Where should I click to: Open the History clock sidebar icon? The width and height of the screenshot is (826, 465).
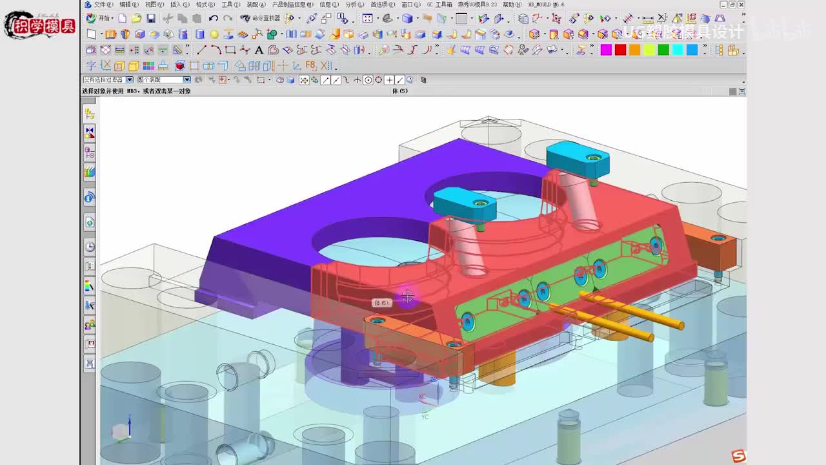(90, 247)
